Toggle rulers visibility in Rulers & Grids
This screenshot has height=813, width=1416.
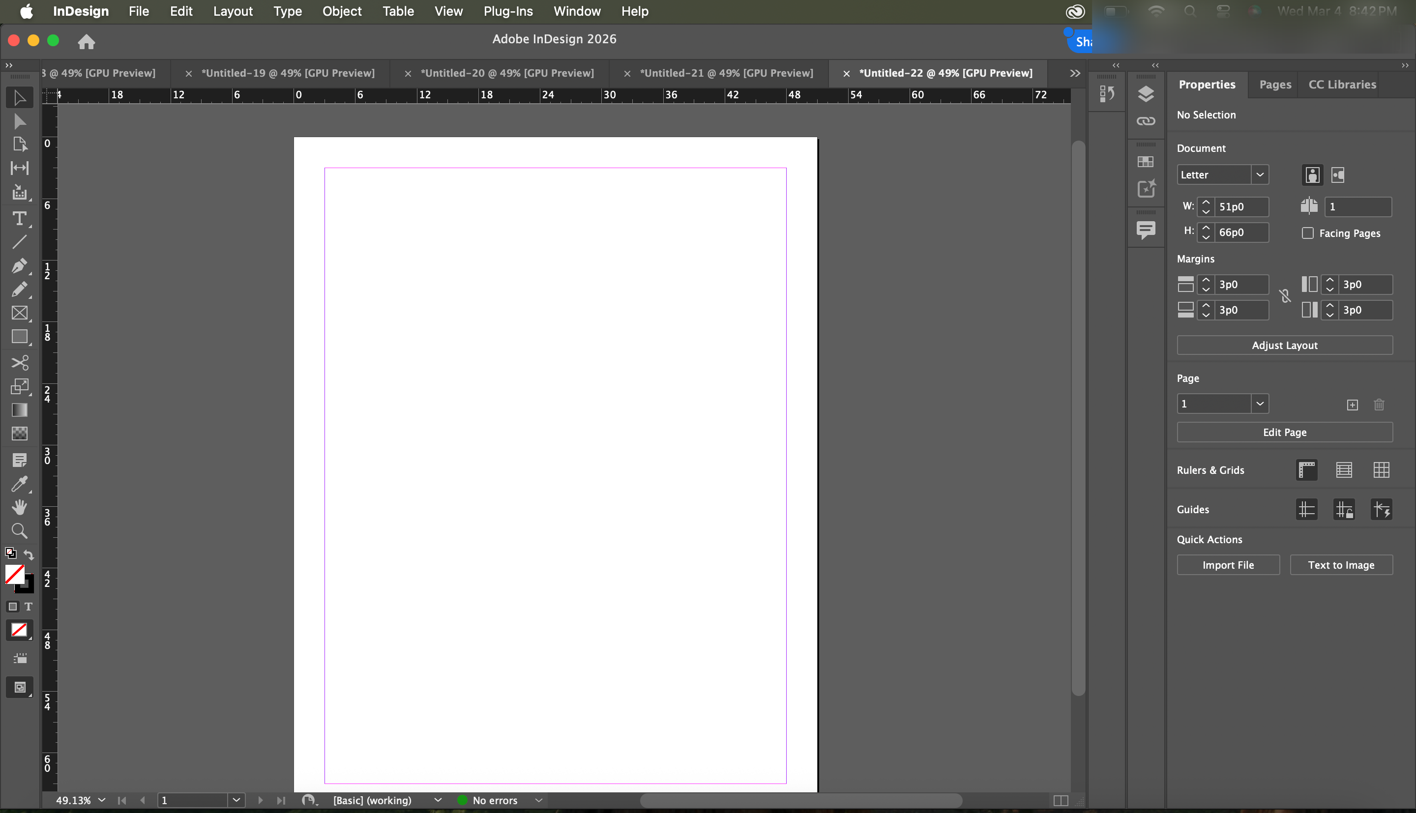click(x=1306, y=470)
